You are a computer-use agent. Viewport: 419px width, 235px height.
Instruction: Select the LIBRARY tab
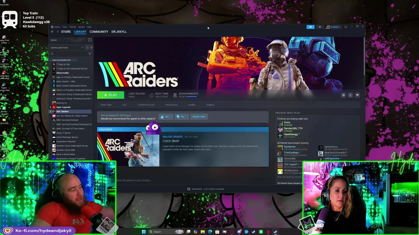[x=80, y=32]
